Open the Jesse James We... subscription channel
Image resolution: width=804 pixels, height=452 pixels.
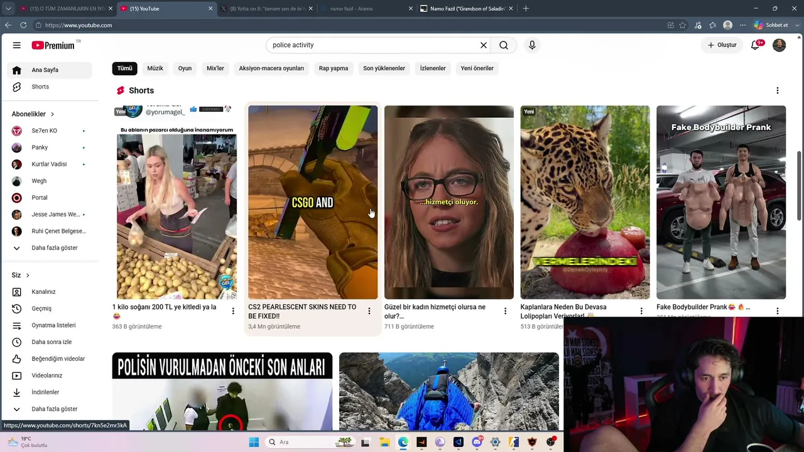(49, 215)
